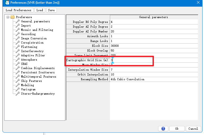The width and height of the screenshot is (211, 135).
Task: Click wrench icon beside Variogram
Action: (18, 89)
